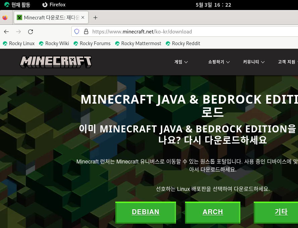Open the 현재 활동 activities overview
This screenshot has width=298, height=228.
tap(17, 5)
